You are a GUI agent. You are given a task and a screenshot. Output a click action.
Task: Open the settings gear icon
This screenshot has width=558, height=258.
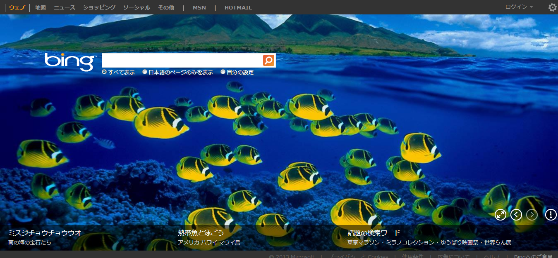coord(552,7)
